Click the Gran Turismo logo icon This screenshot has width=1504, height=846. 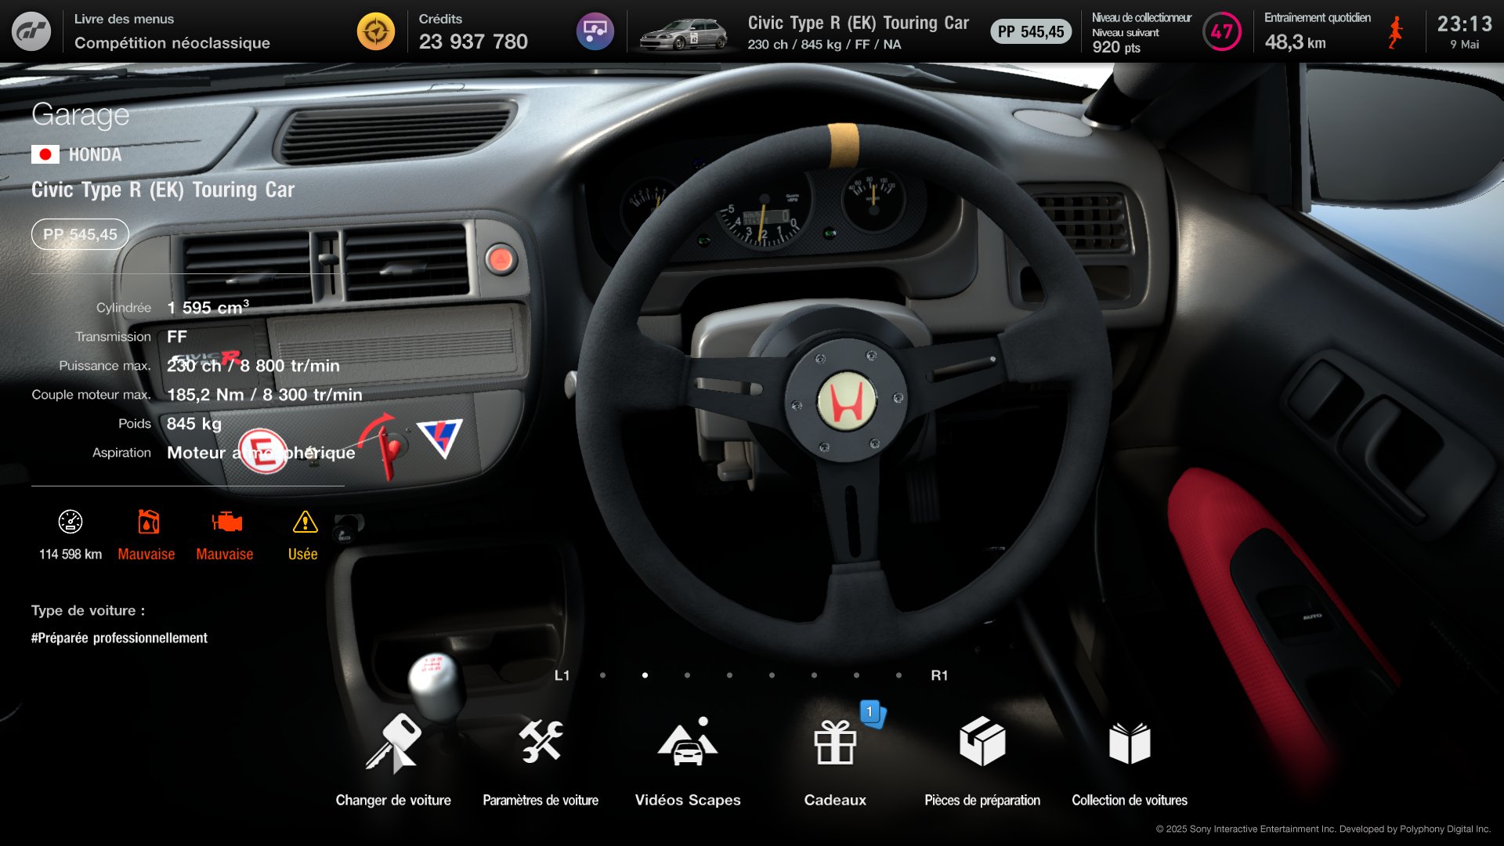pyautogui.click(x=31, y=31)
